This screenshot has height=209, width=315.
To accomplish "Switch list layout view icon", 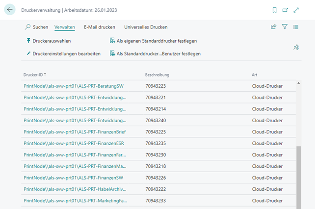I will pos(296,27).
